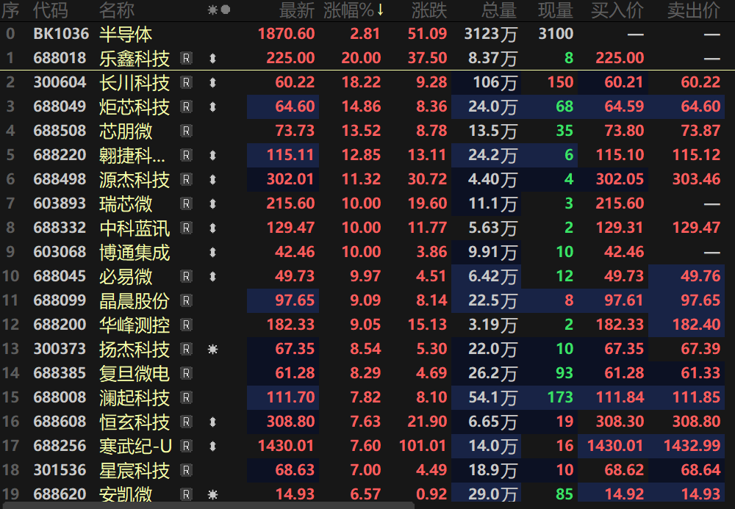Image resolution: width=735 pixels, height=509 pixels.
Task: Sort by the 卖出价 column header
Action: pyautogui.click(x=694, y=10)
